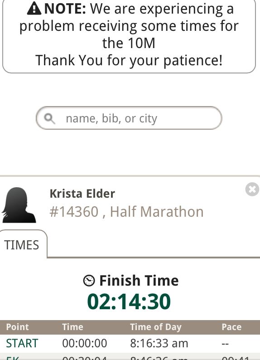Click bib #14360, Half Marathon text
This screenshot has height=360, width=260.
click(x=126, y=211)
